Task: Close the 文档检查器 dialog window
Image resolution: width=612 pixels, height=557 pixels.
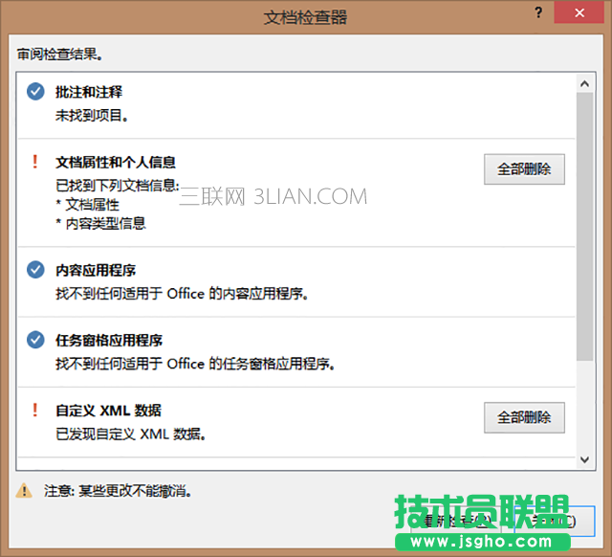Action: point(579,12)
